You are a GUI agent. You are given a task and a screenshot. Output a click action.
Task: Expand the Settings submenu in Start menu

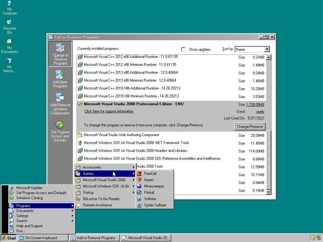tap(41, 216)
